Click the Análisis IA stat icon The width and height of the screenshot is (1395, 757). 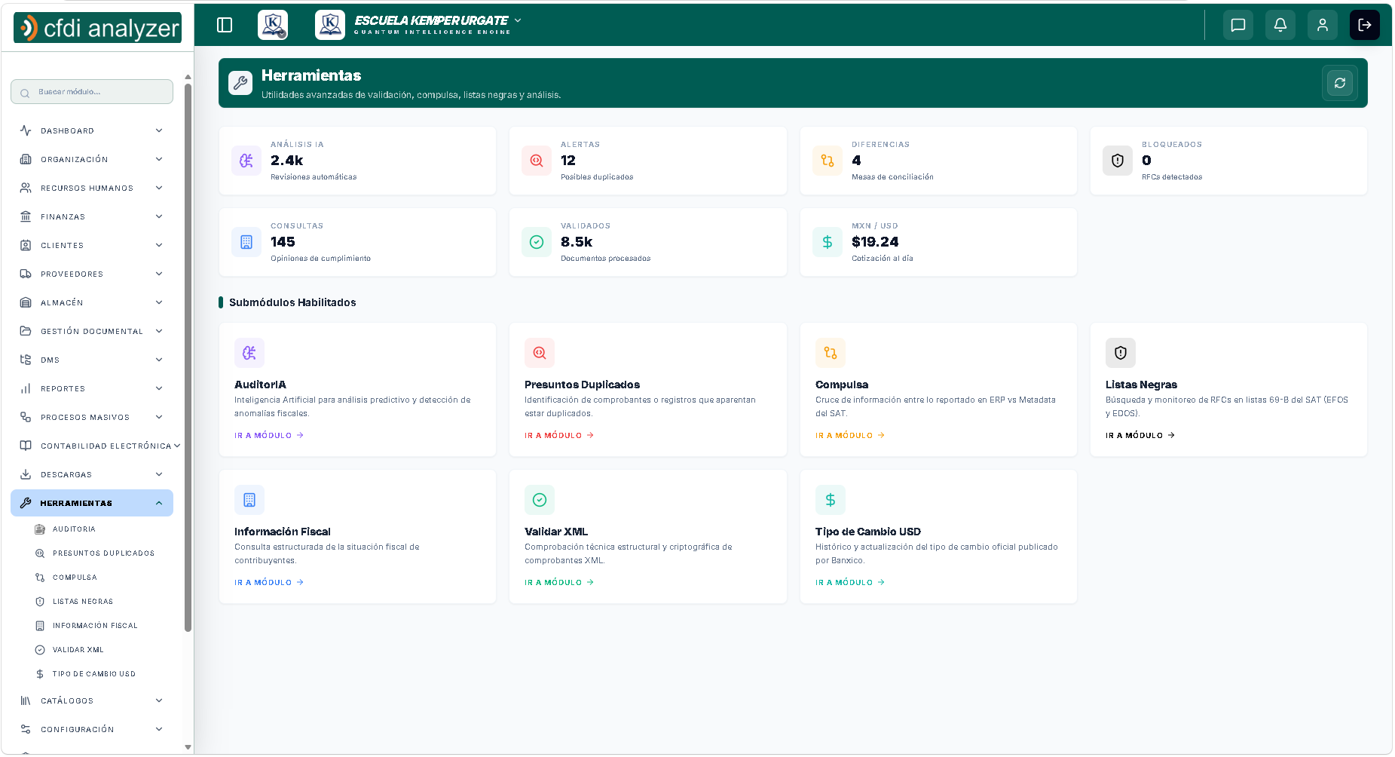click(x=246, y=161)
